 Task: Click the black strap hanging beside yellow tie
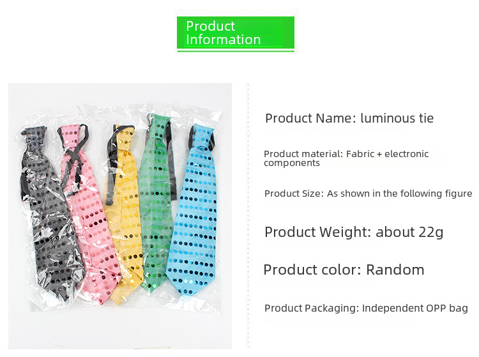tap(110, 171)
